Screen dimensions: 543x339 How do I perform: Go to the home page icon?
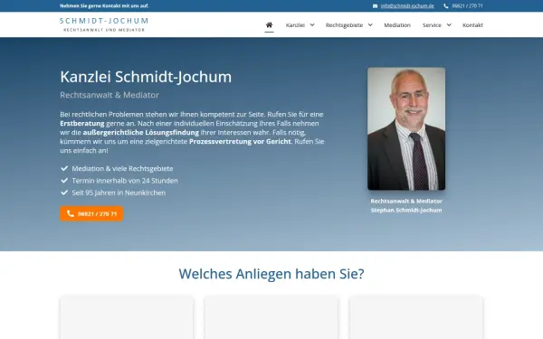[269, 25]
